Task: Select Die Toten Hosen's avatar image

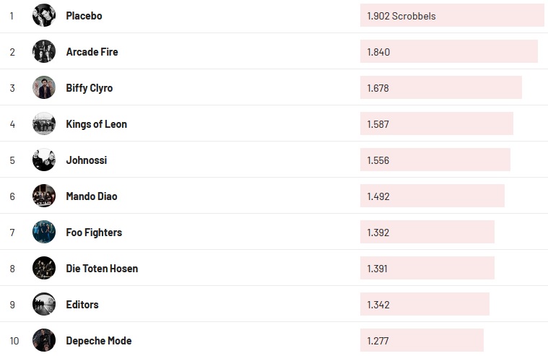Action: tap(44, 268)
